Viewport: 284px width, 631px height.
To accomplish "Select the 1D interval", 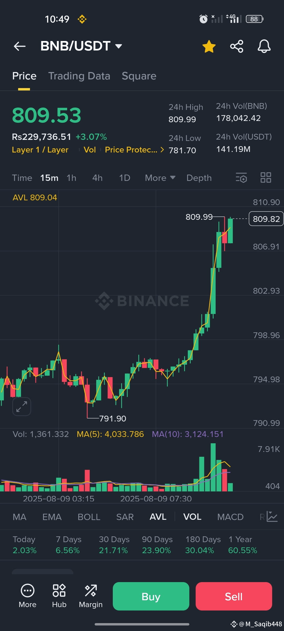I will (x=125, y=178).
